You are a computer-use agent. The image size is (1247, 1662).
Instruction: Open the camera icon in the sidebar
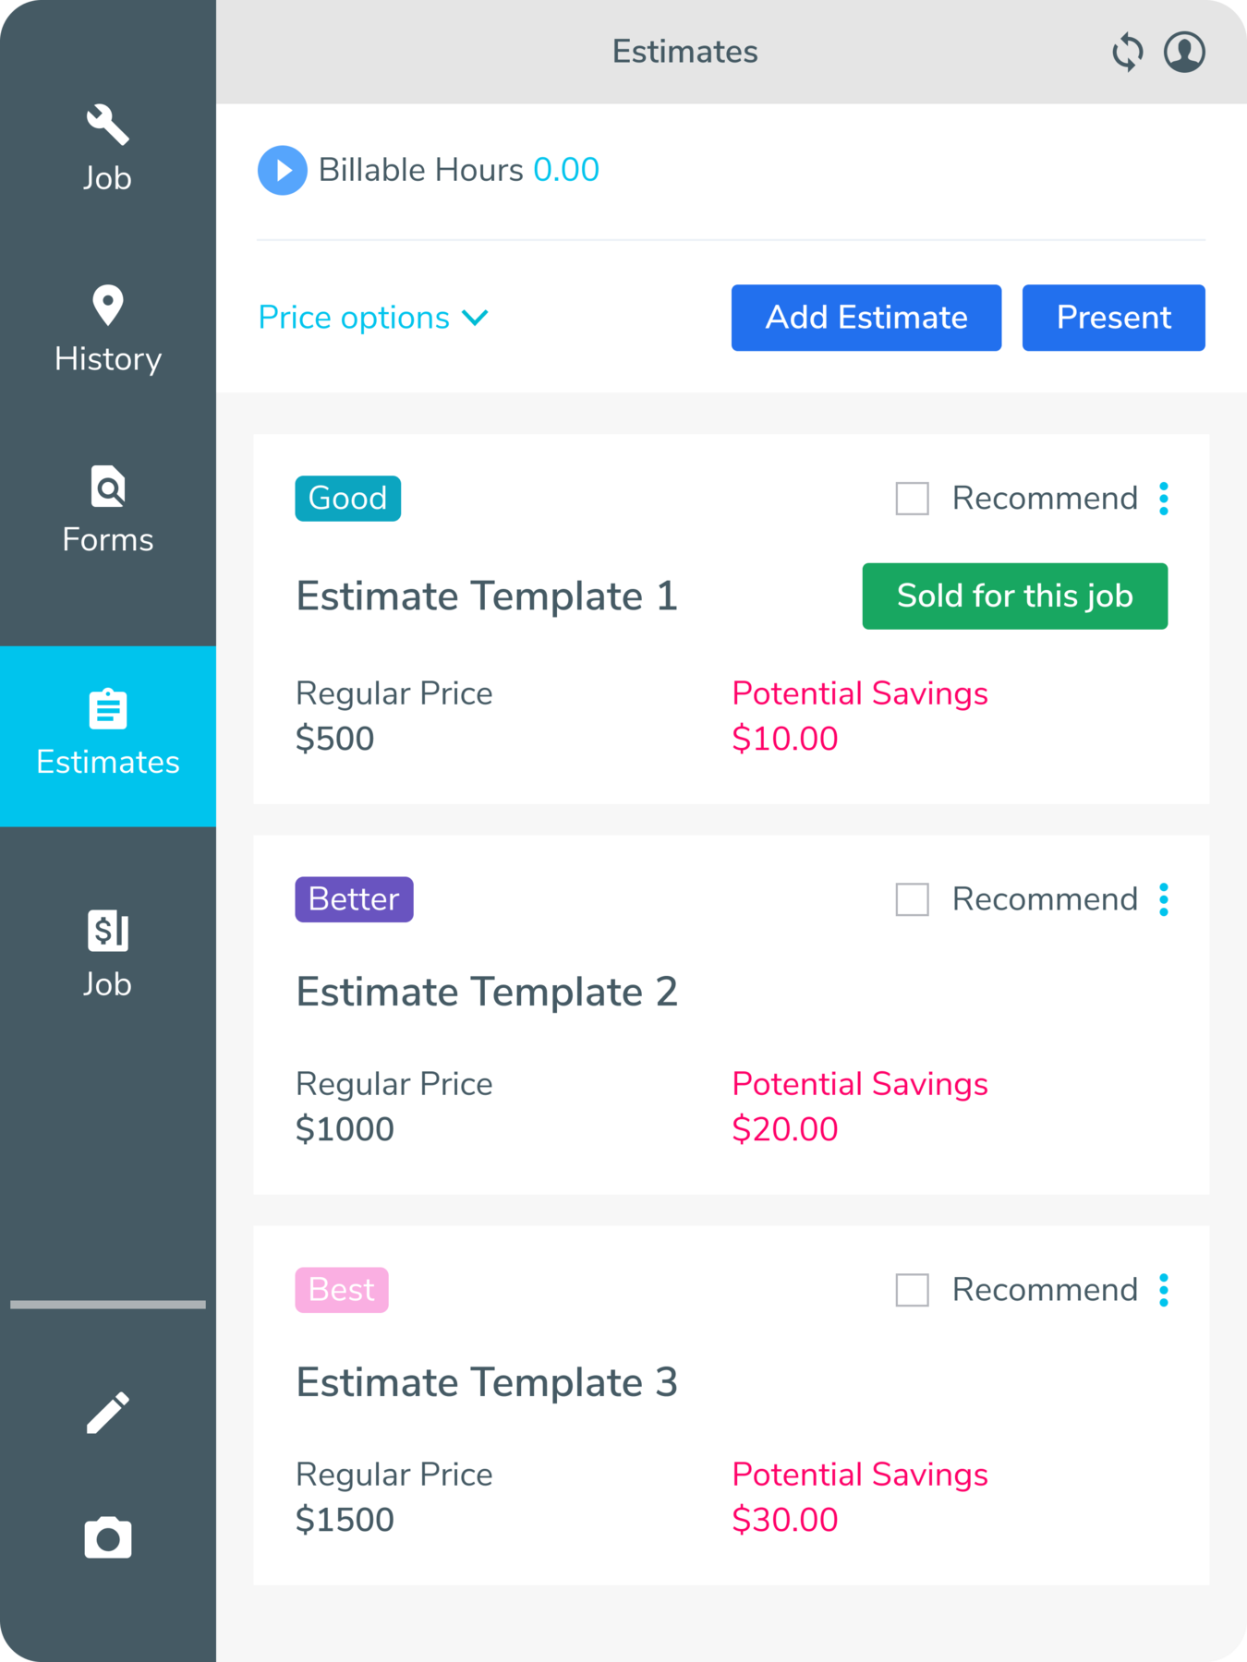(107, 1537)
